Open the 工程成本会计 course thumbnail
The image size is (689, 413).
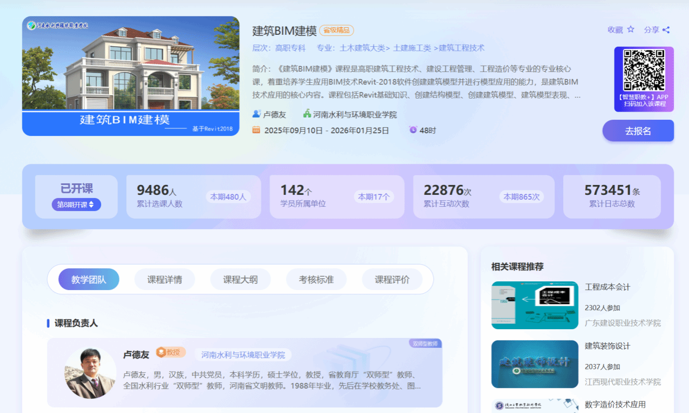point(534,305)
